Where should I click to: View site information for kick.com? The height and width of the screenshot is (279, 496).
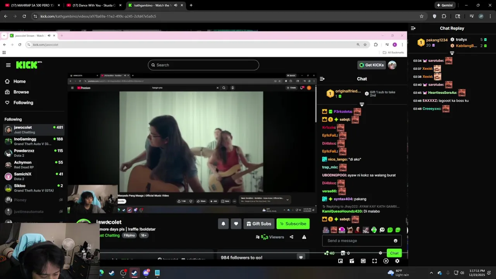point(35,16)
